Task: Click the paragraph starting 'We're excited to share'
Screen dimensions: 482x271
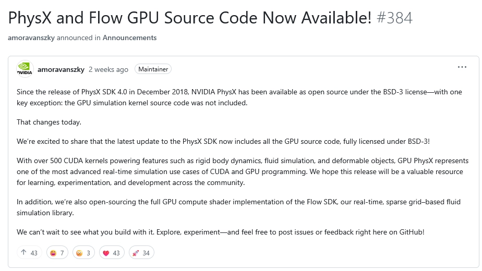Action: click(222, 141)
